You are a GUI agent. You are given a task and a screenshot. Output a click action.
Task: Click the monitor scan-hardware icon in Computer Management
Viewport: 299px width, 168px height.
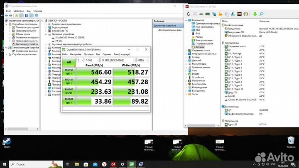coord(37,16)
